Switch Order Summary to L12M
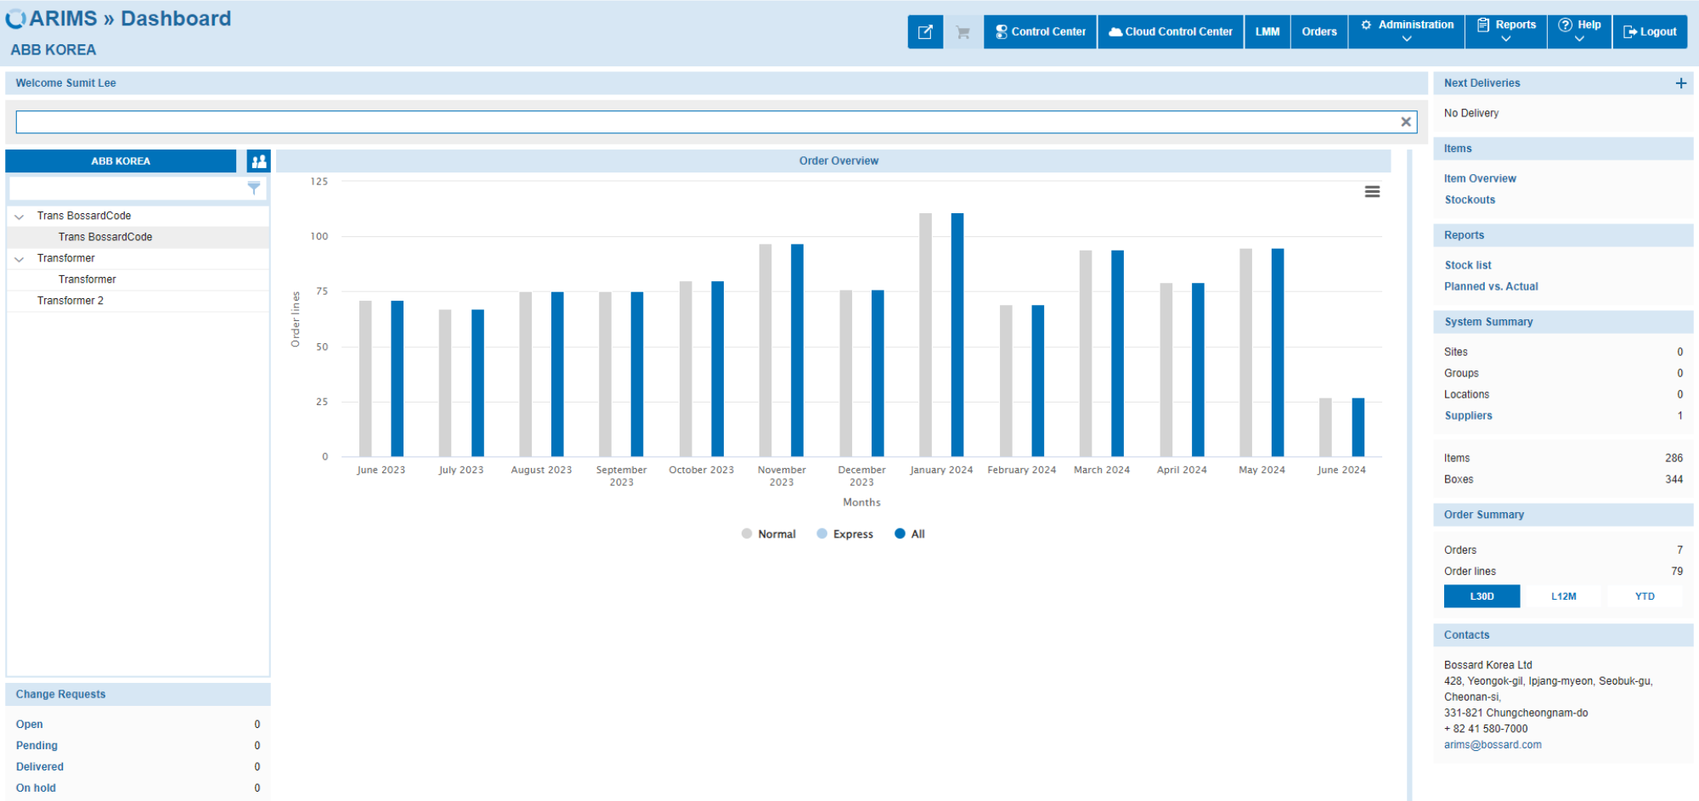1699x801 pixels. point(1563,596)
